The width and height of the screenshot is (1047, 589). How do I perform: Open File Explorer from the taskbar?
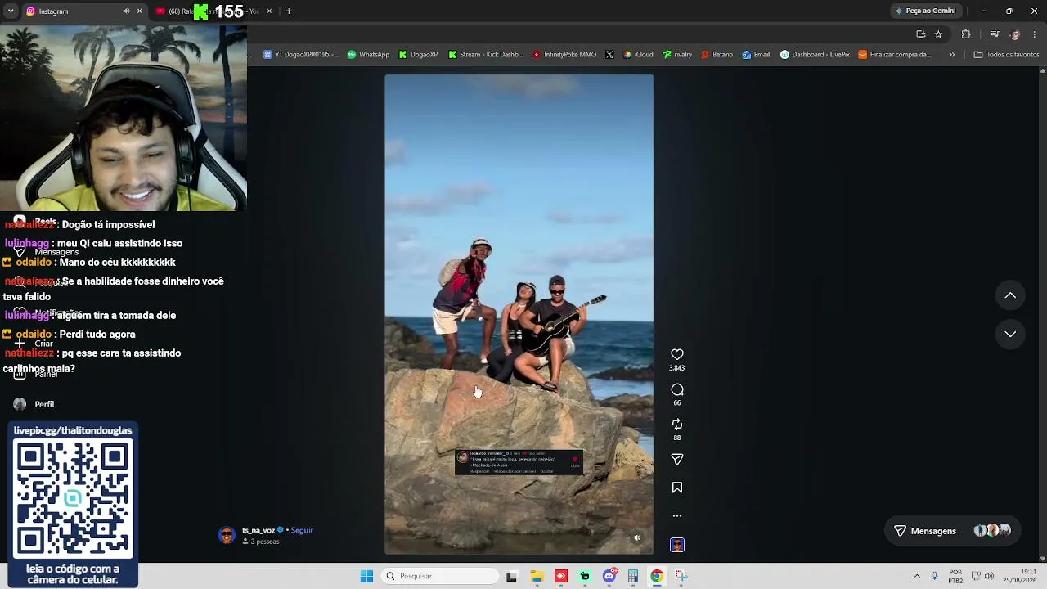click(537, 576)
